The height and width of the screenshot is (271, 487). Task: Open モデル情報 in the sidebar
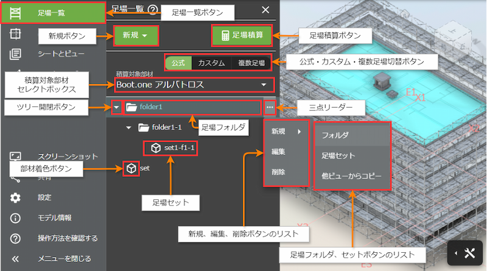pyautogui.click(x=55, y=218)
